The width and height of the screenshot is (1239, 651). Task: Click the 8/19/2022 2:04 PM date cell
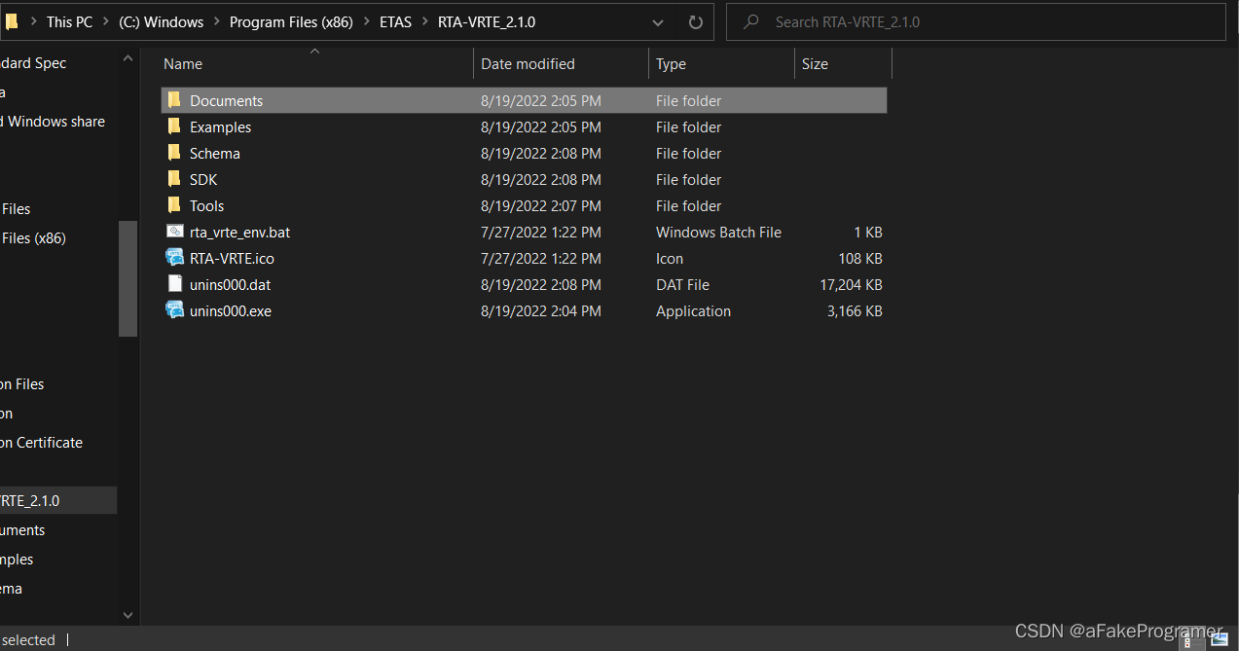(540, 310)
